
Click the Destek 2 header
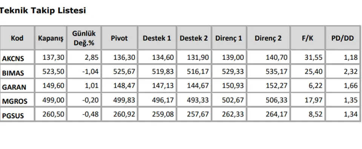[x=194, y=38]
